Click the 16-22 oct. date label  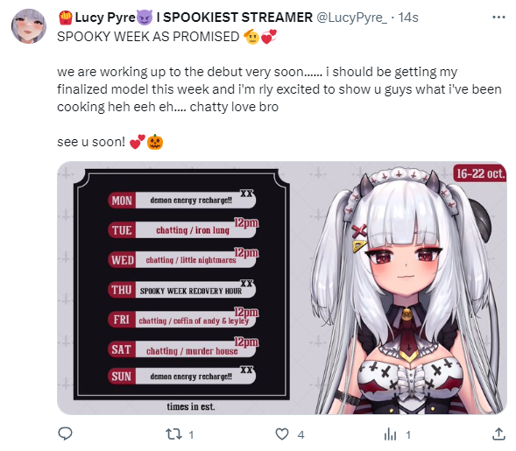coord(480,173)
